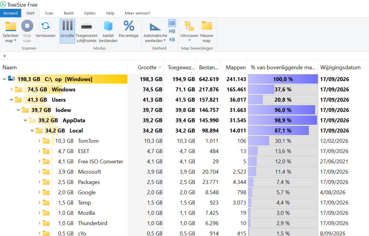Click the Free ISO Converter folder icon
Screen dimensions: 369x236
pyautogui.click(x=46, y=161)
